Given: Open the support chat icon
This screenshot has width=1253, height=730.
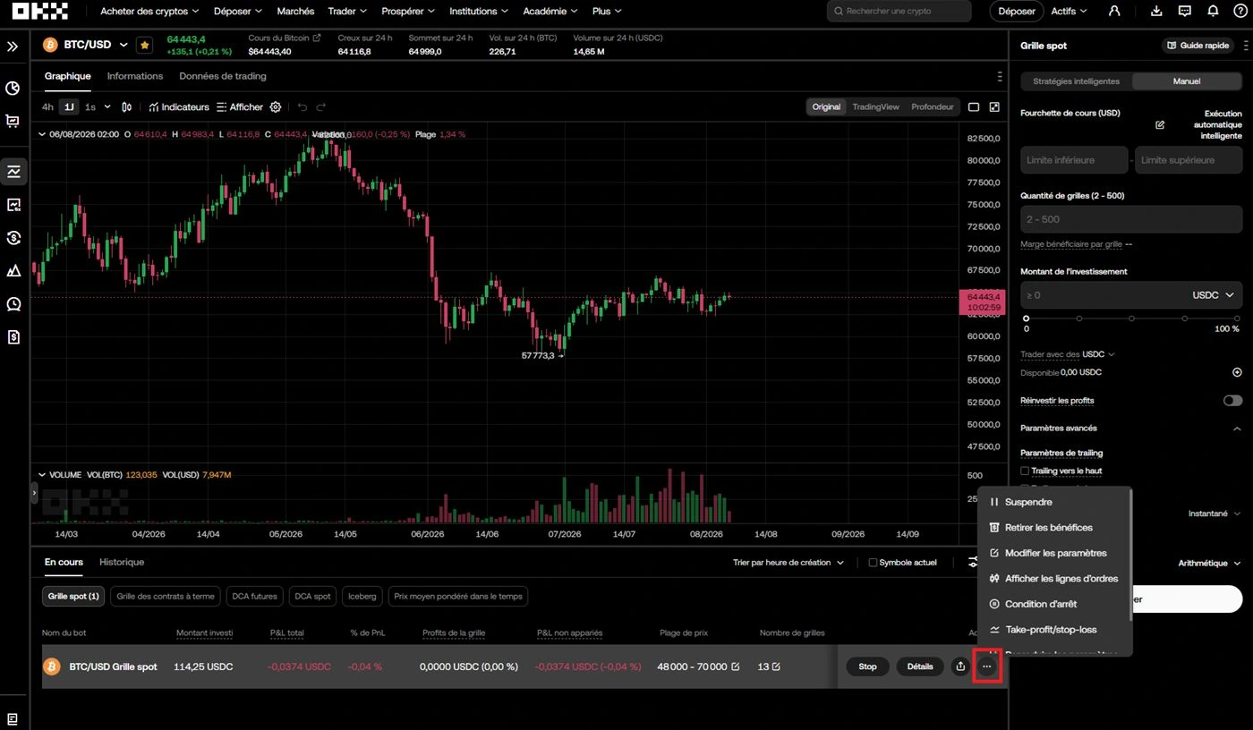Looking at the screenshot, I should coord(1185,12).
